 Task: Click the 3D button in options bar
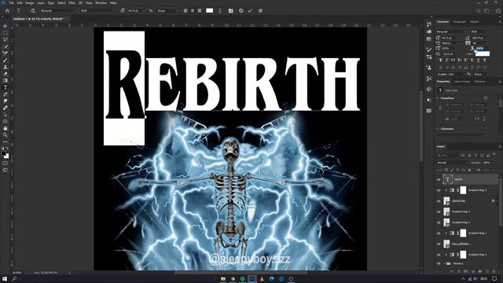click(260, 10)
